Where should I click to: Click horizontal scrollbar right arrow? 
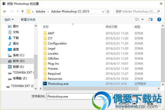(159, 88)
